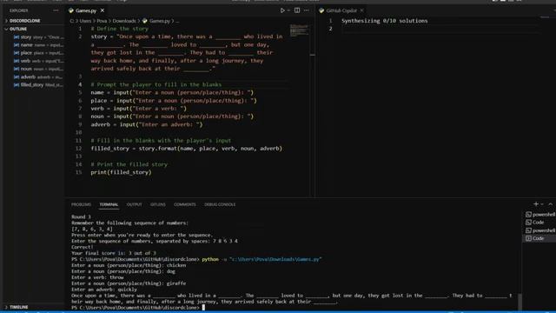The height and width of the screenshot is (313, 556).
Task: Click the Python file icon in breadcrumb
Action: click(145, 21)
